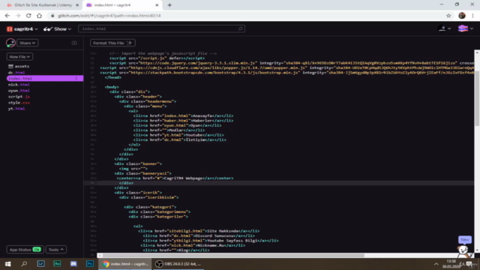480x270 pixels.
Task: Open Photoshop from the taskbar
Action: click(90, 263)
